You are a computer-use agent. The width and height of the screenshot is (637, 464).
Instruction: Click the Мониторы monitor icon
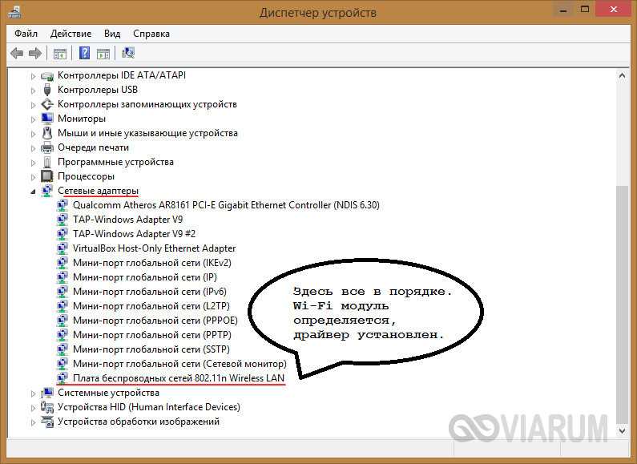coord(47,119)
